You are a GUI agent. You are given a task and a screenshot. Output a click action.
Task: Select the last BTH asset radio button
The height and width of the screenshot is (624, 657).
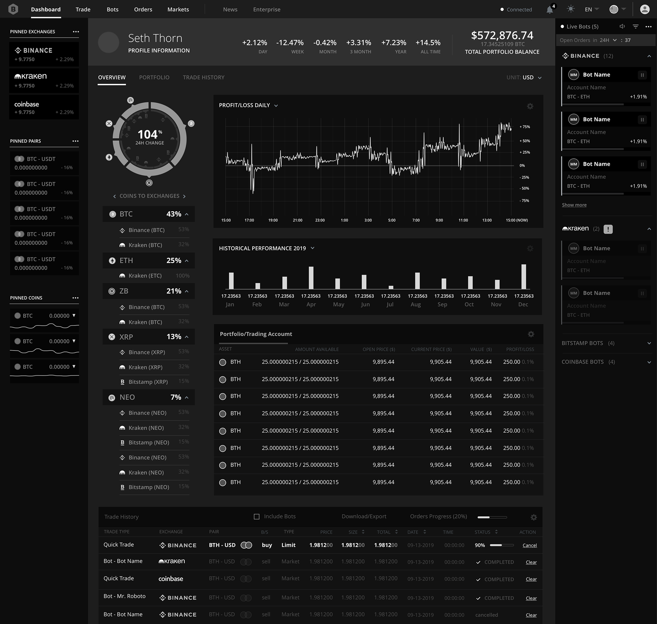pos(222,482)
